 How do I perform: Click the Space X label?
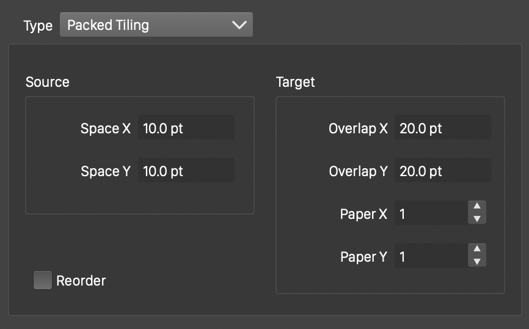[106, 128]
